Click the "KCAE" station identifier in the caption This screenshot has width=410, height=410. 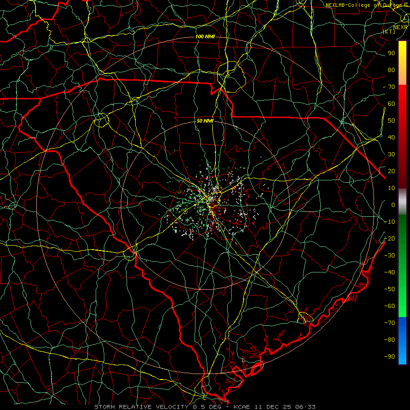pos(241,407)
